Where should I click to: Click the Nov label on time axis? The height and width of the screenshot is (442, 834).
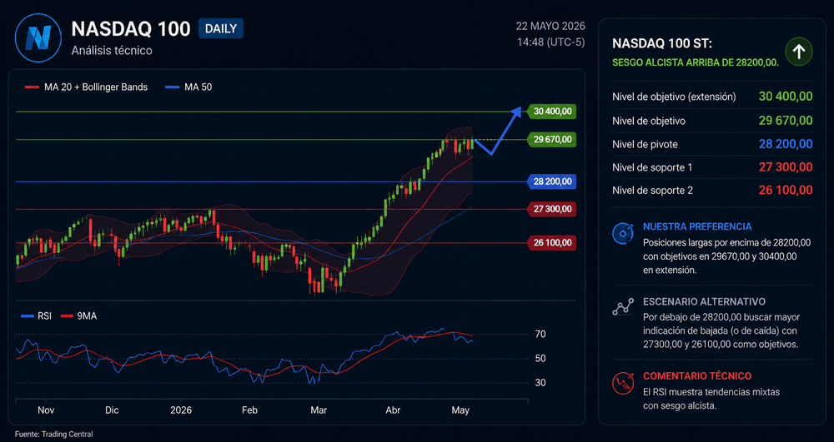46,410
